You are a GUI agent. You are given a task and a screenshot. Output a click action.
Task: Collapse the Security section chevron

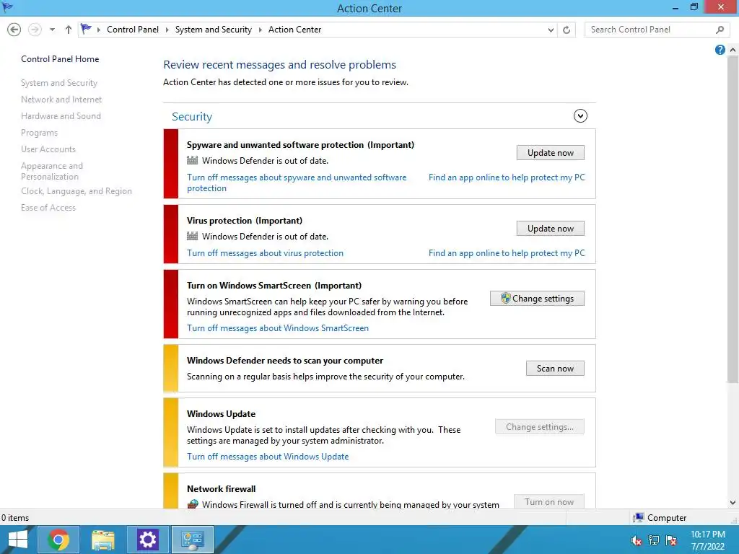(x=580, y=116)
